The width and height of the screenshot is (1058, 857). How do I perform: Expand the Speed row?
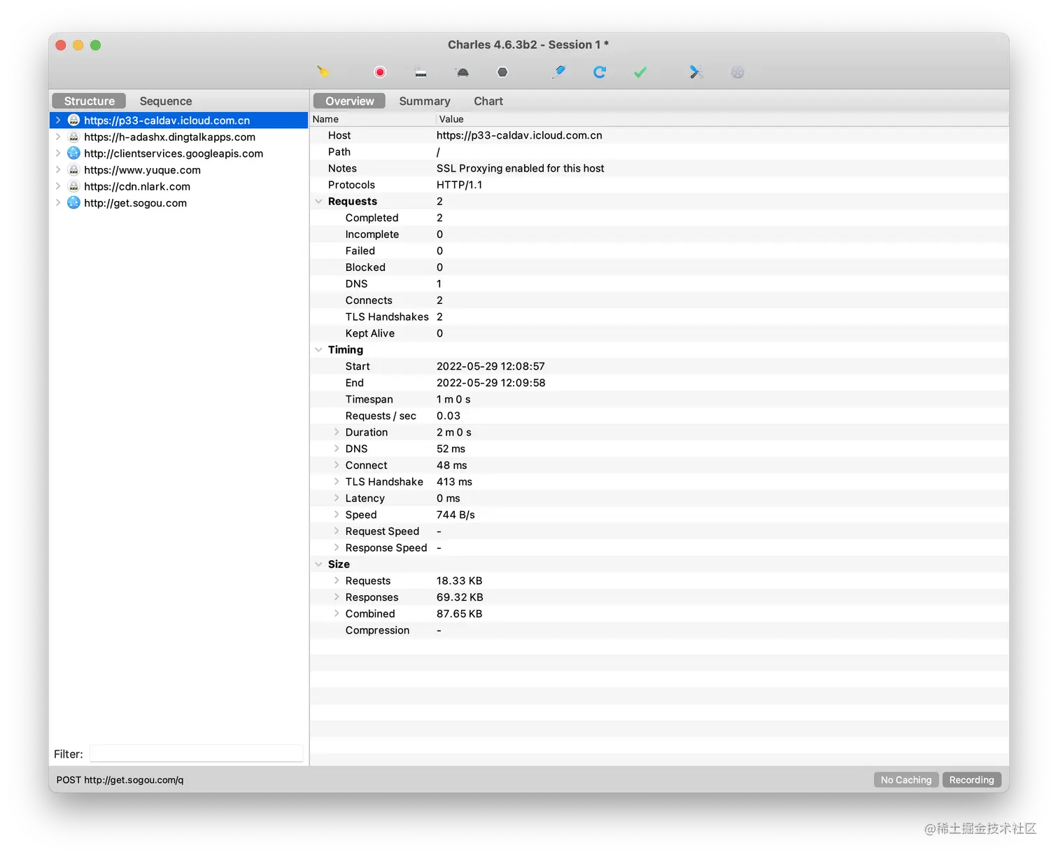(337, 515)
